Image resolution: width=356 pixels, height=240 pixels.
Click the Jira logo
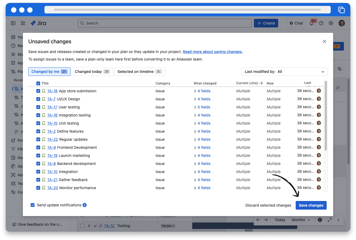point(38,23)
